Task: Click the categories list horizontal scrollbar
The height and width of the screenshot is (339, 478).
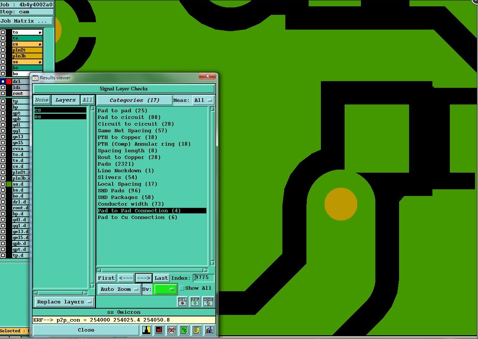Action: (152, 270)
